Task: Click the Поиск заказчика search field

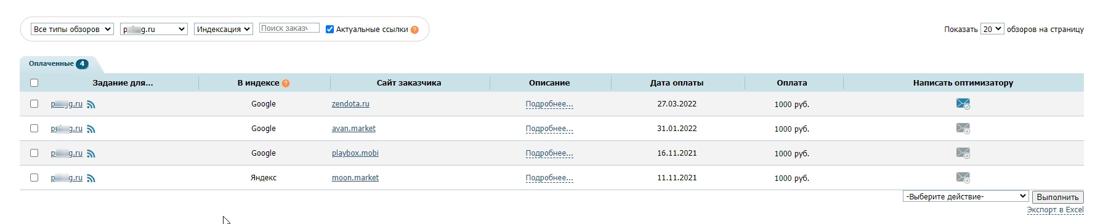Action: click(x=289, y=28)
